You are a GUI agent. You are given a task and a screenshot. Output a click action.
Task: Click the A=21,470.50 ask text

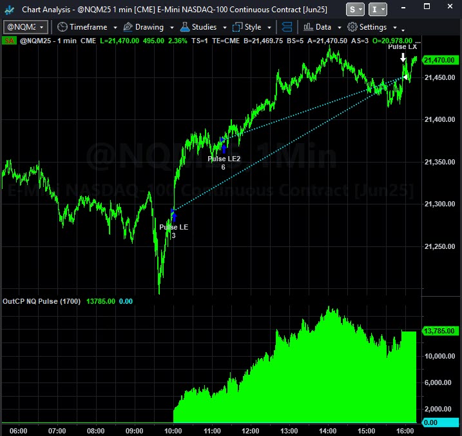point(327,41)
